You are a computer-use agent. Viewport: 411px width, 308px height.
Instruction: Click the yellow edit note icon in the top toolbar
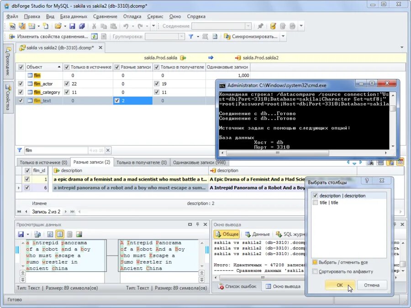click(273, 26)
